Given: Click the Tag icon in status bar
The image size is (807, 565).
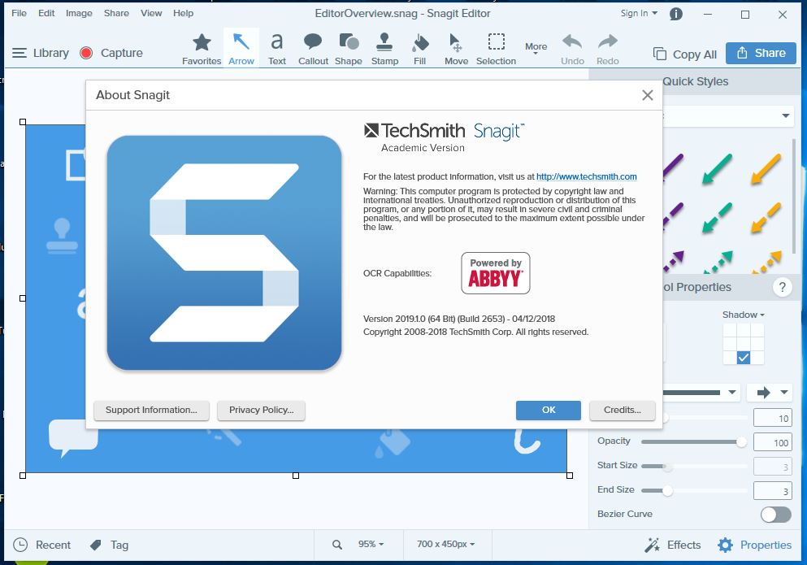Looking at the screenshot, I should coord(96,545).
